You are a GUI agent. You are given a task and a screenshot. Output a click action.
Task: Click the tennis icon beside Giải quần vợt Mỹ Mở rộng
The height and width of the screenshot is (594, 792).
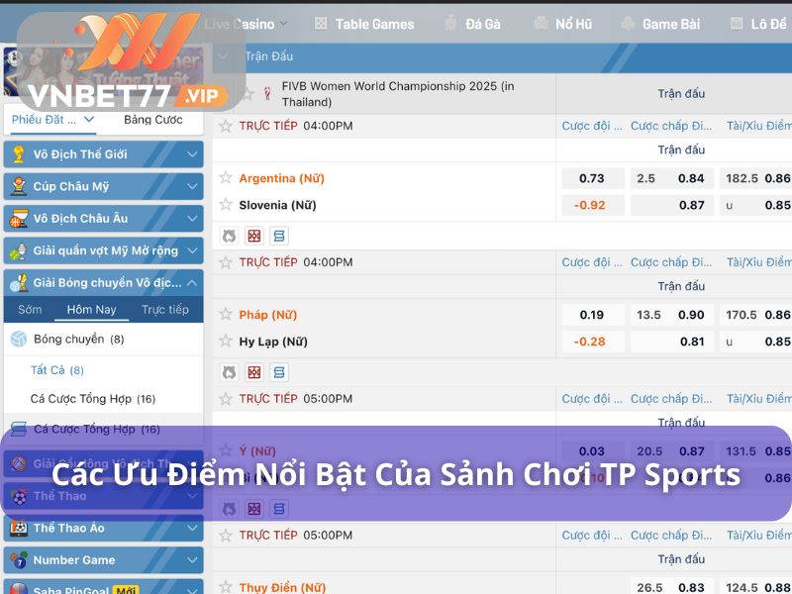click(x=19, y=251)
